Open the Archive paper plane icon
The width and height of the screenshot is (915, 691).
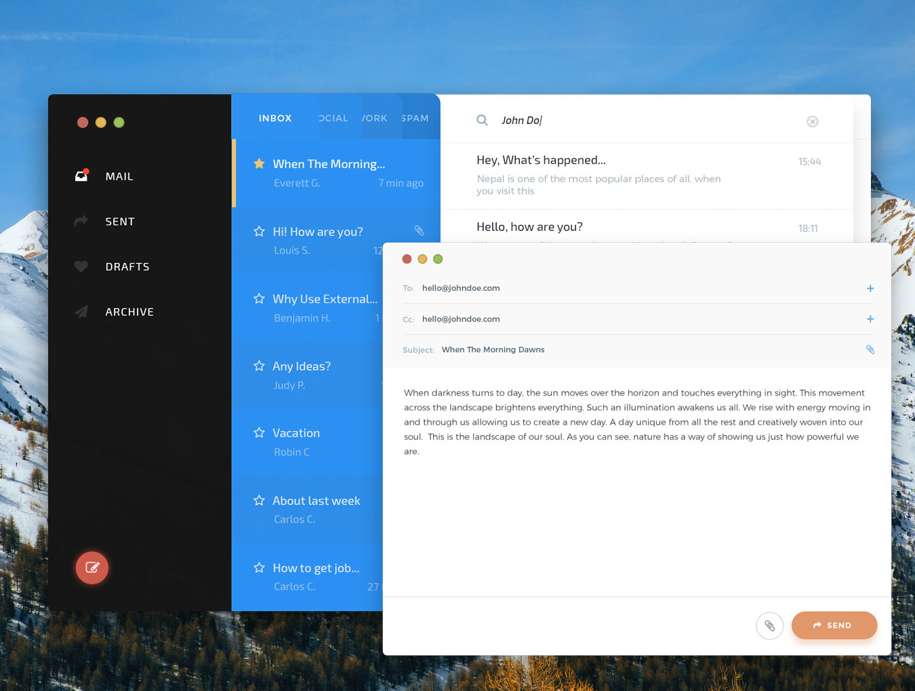coord(81,312)
